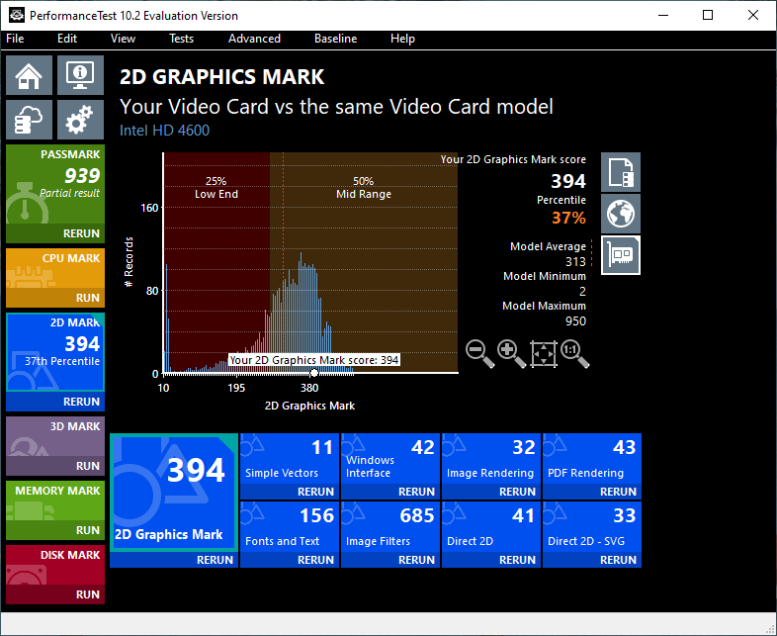Image resolution: width=777 pixels, height=636 pixels.
Task: Select the large 2D Graphics Mark 394 tile
Action: coord(174,493)
